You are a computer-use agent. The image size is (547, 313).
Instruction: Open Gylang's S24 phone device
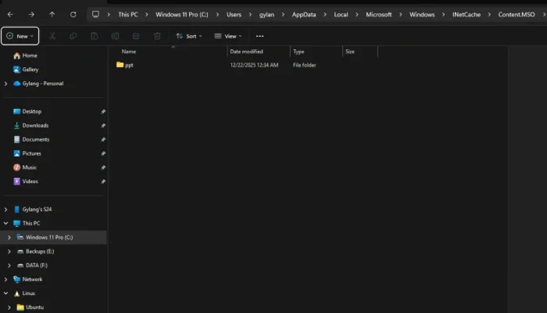click(33, 209)
